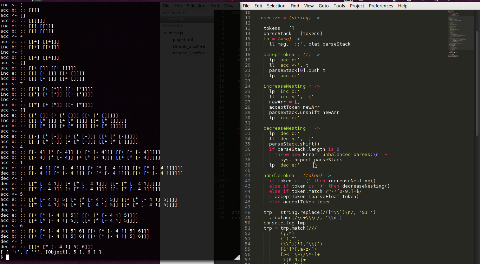Viewport: 480px width, 264px height.
Task: Open the View menu in the front Sublime window
Action: pyautogui.click(x=309, y=6)
